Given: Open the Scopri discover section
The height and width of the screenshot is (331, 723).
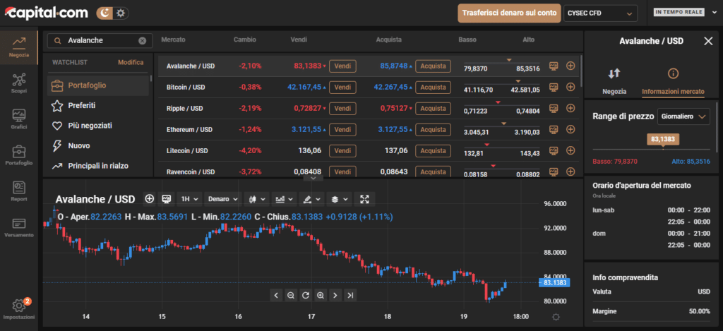Looking at the screenshot, I should [19, 83].
